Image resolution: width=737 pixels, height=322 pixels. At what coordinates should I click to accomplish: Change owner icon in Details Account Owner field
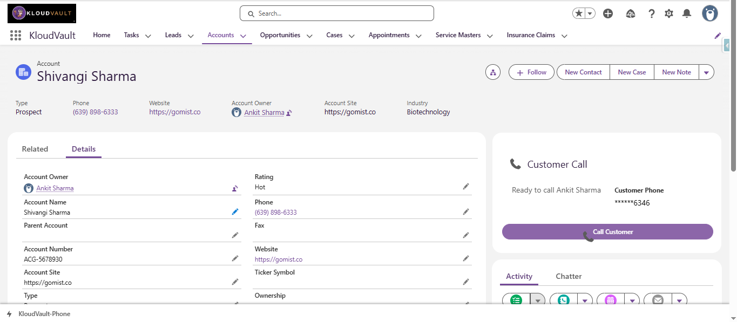235,188
